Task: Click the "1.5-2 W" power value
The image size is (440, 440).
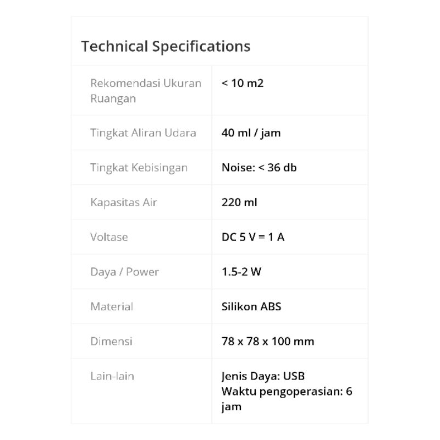Action: click(x=241, y=272)
